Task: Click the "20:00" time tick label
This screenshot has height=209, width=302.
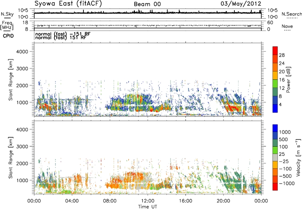Action: click(x=223, y=201)
